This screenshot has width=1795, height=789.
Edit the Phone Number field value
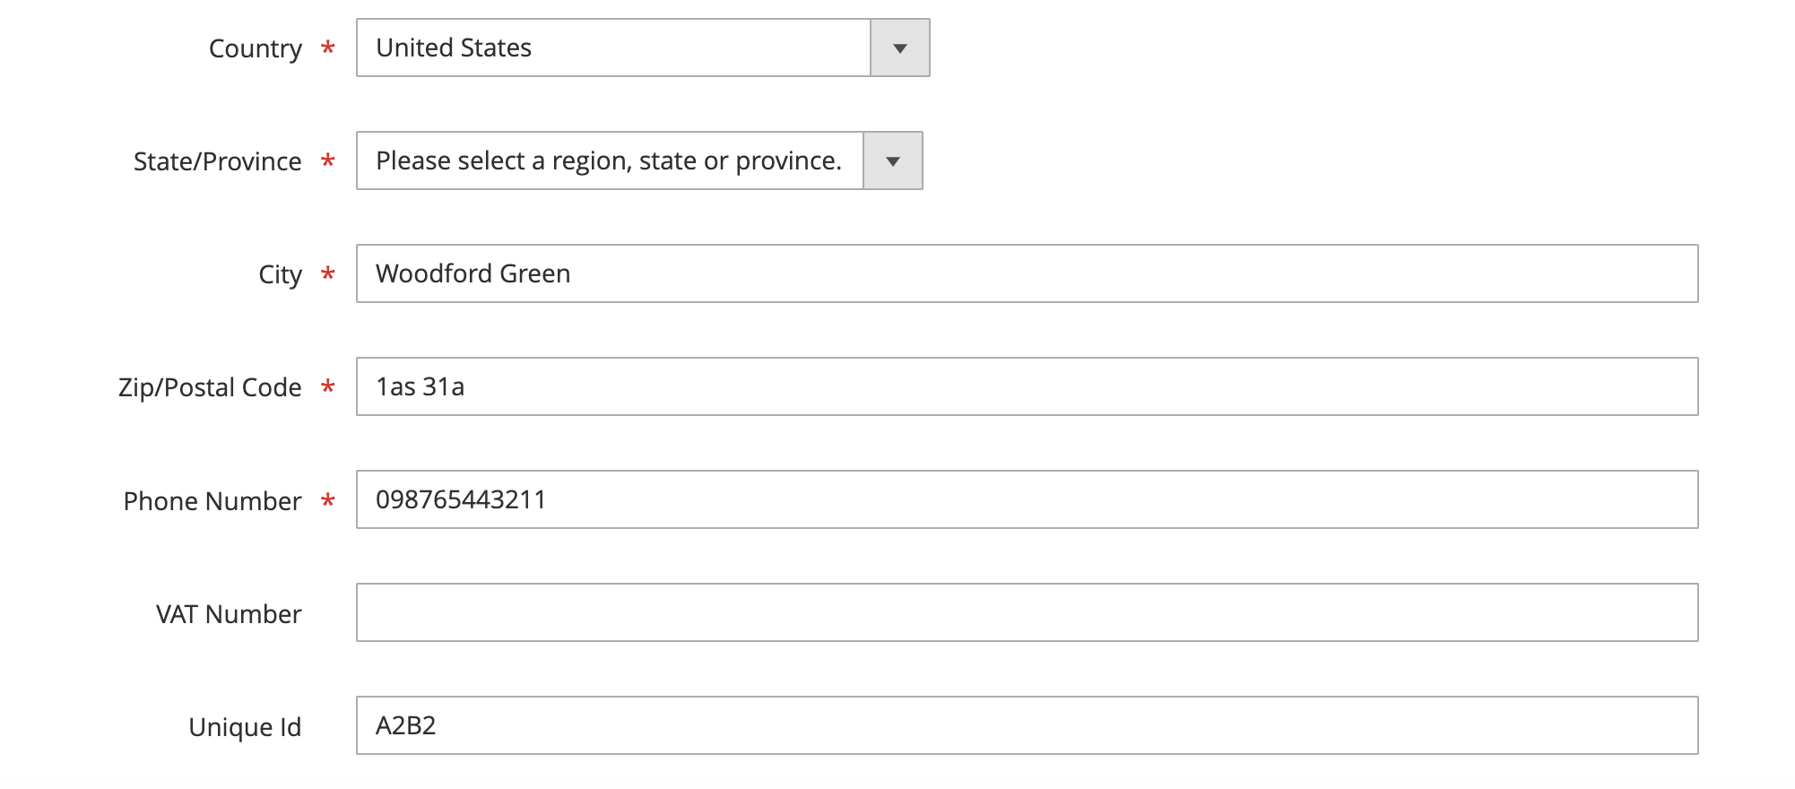[x=1028, y=499]
